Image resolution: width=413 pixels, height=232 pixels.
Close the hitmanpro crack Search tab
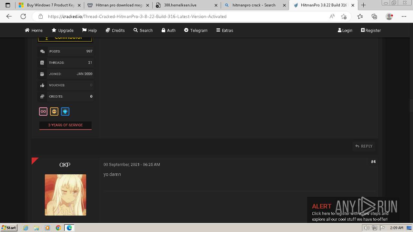coord(284,5)
